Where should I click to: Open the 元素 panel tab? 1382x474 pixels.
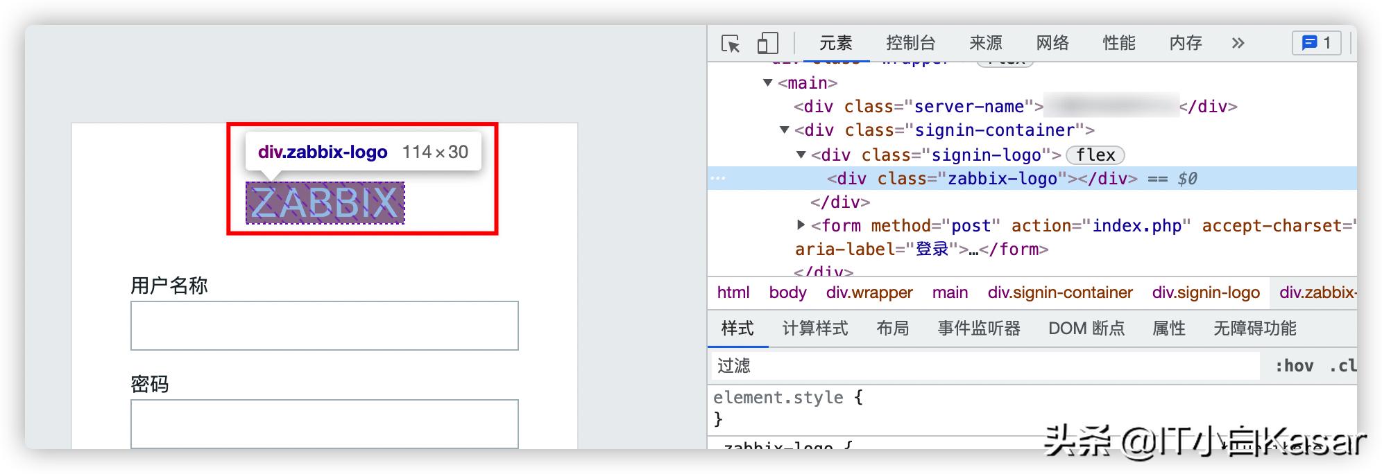[836, 43]
